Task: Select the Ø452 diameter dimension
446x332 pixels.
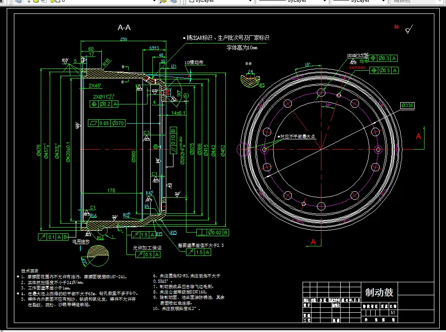Action: tap(223, 151)
